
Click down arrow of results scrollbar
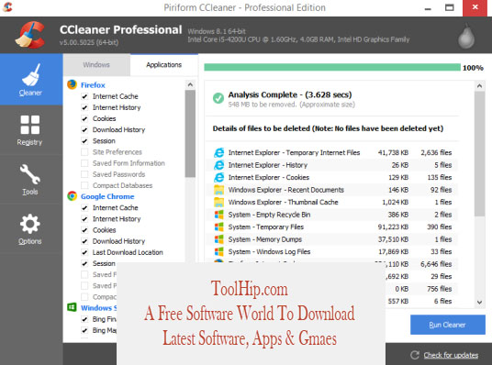pos(479,303)
